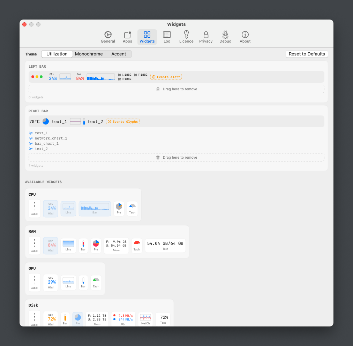Open the General settings tab
Viewport: 353px width, 346px height.
click(x=108, y=37)
